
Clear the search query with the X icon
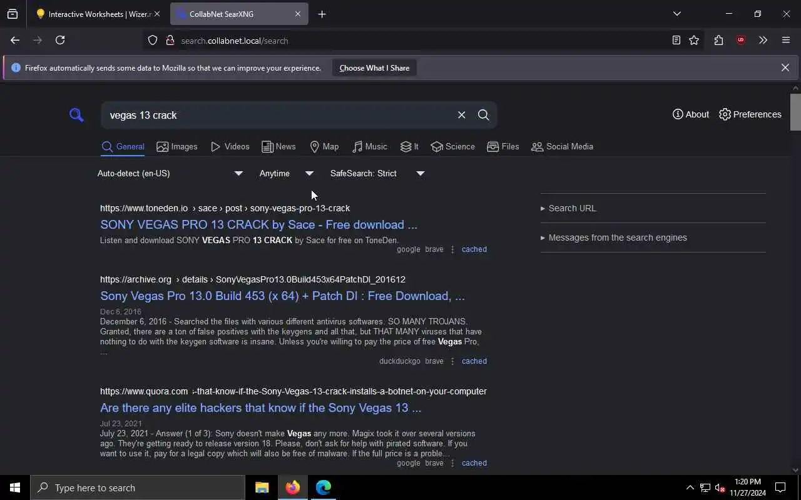461,115
